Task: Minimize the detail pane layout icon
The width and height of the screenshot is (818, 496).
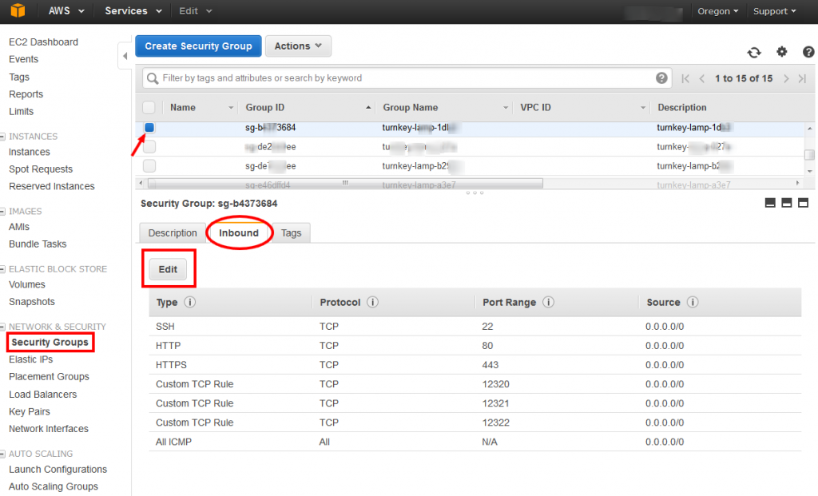Action: tap(769, 203)
